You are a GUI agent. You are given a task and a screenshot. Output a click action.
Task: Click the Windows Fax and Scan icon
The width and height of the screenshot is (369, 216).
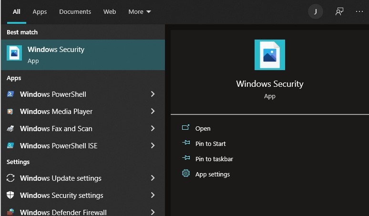pos(10,128)
